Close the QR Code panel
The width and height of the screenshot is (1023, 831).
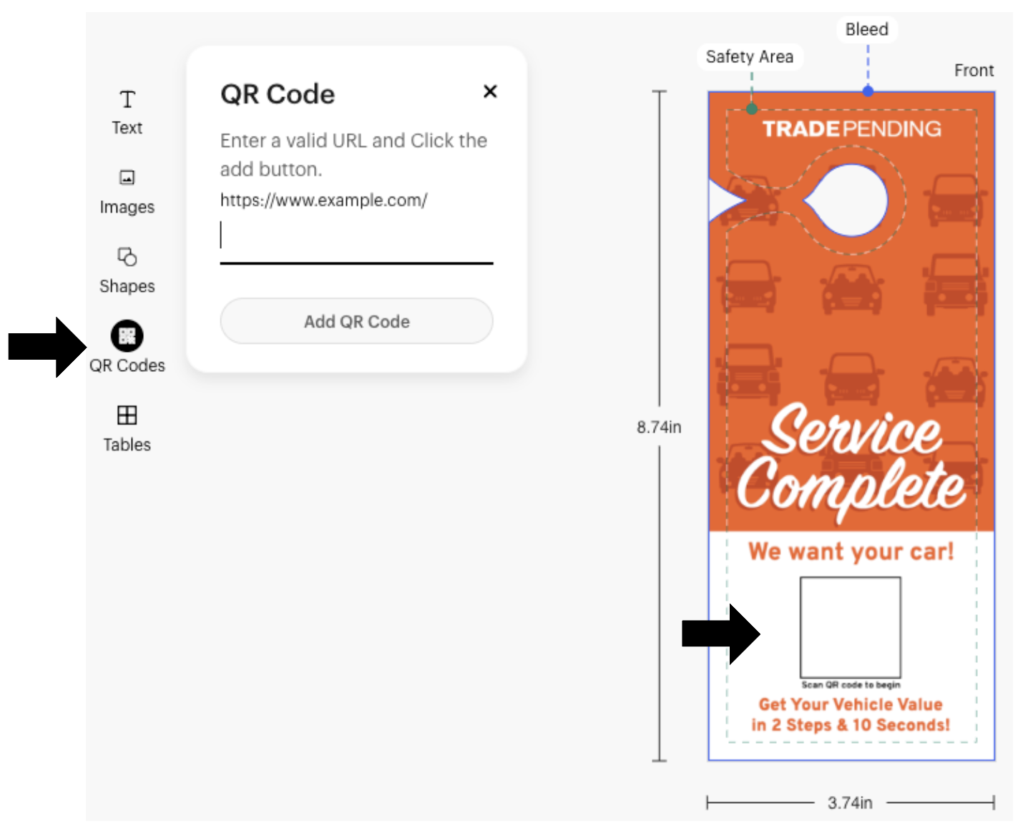pos(490,92)
